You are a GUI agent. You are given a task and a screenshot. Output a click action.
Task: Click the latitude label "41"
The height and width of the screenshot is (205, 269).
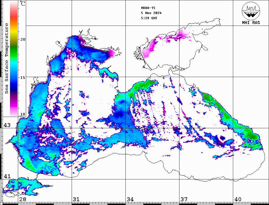tap(7, 176)
